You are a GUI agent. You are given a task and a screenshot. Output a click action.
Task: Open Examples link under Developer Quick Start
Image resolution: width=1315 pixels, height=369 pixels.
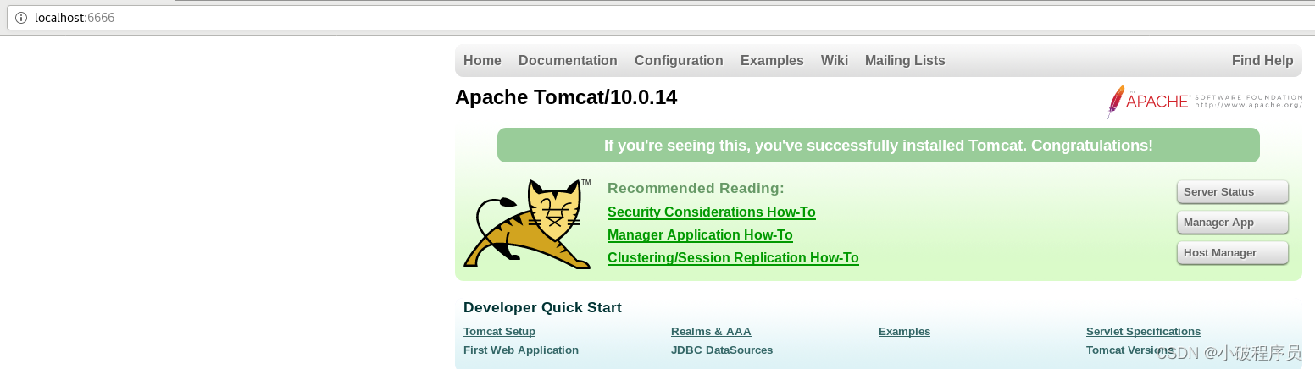point(904,332)
